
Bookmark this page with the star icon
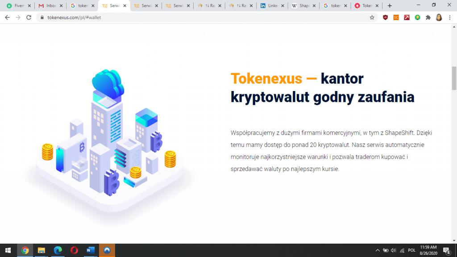[372, 17]
